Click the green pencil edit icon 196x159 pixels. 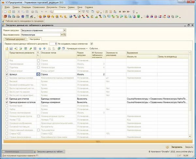click(31, 49)
